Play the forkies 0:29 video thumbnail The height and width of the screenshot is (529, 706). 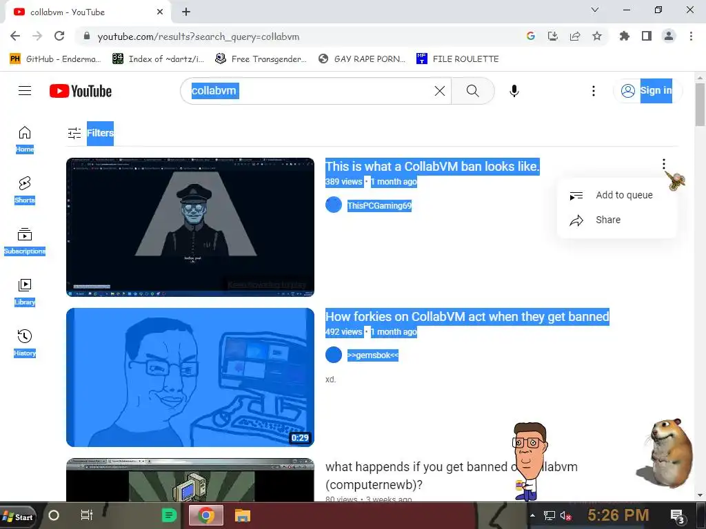pos(190,377)
